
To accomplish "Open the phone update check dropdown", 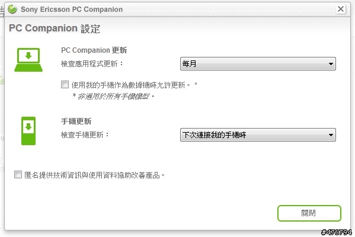I will tap(258, 135).
